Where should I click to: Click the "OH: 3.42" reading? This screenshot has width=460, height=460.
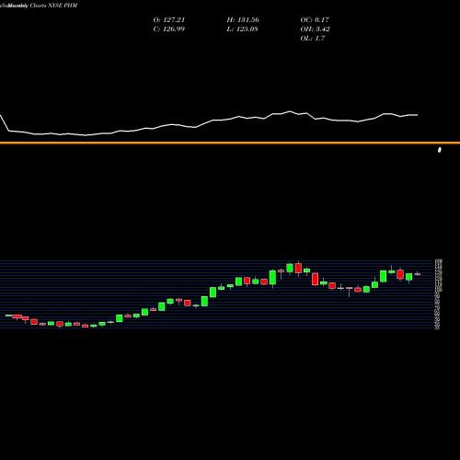pos(315,29)
